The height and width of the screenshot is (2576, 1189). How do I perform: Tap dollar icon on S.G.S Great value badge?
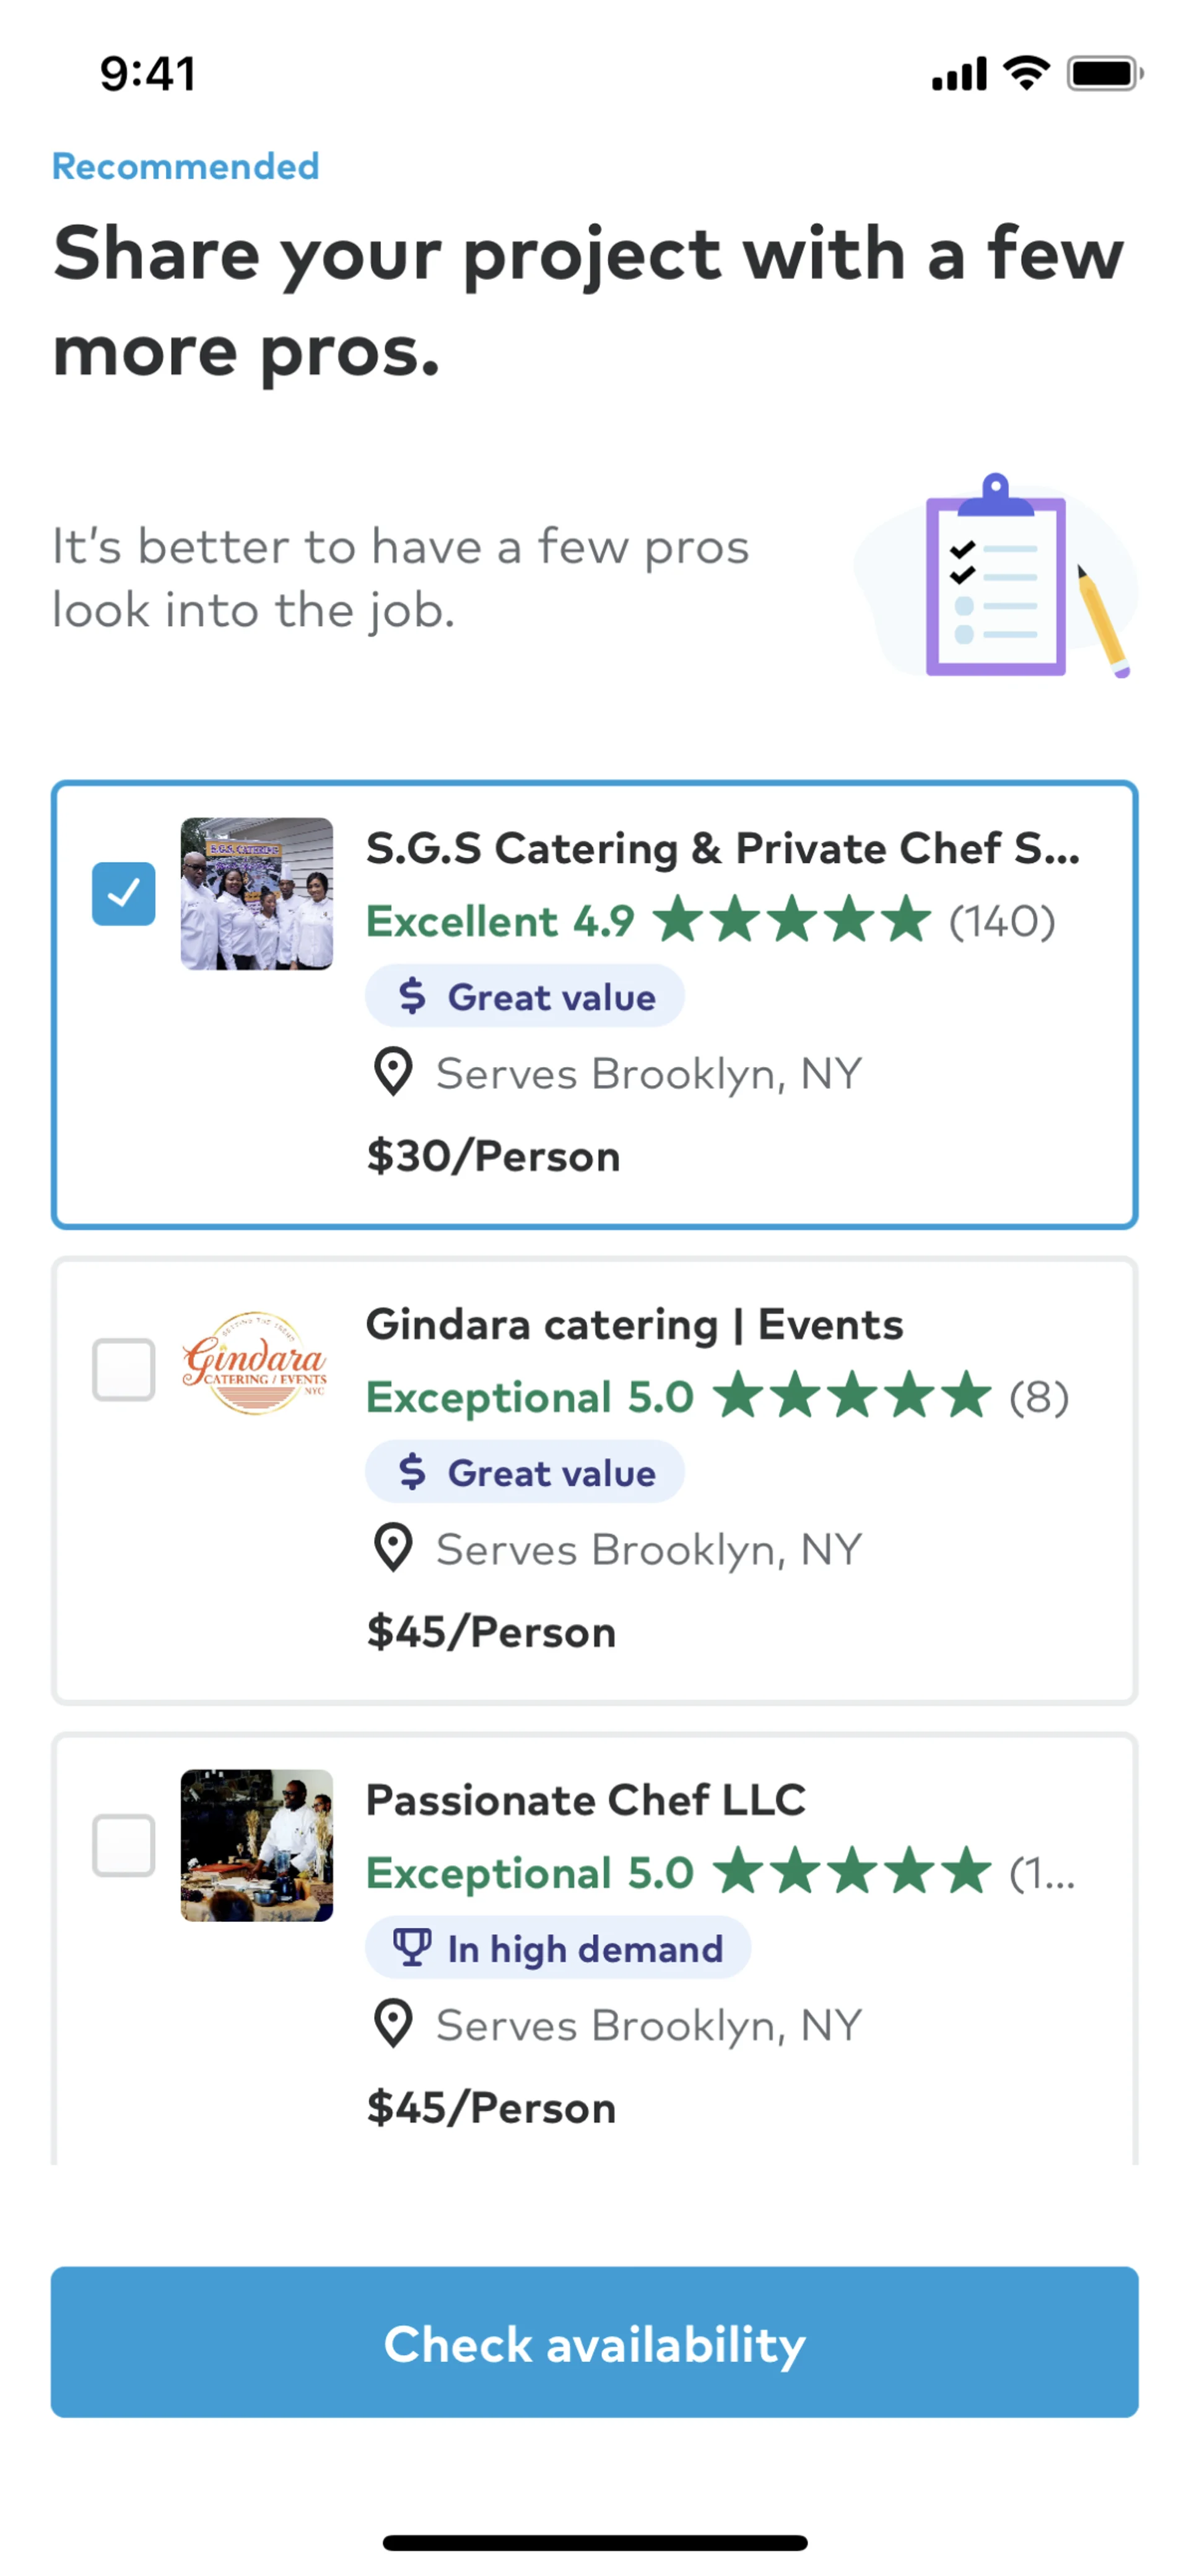[x=411, y=996]
